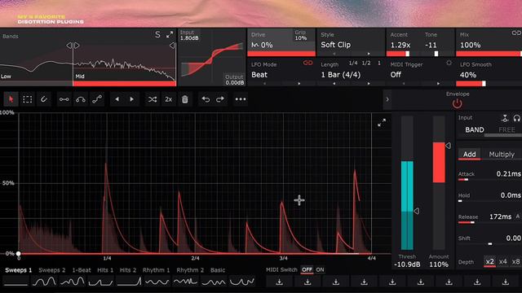Pick the straight line segment tool
This screenshot has width=522, height=293.
(x=64, y=99)
